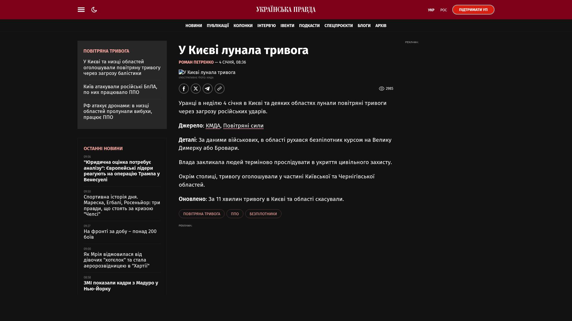Open the Новини menu item

pos(194,26)
